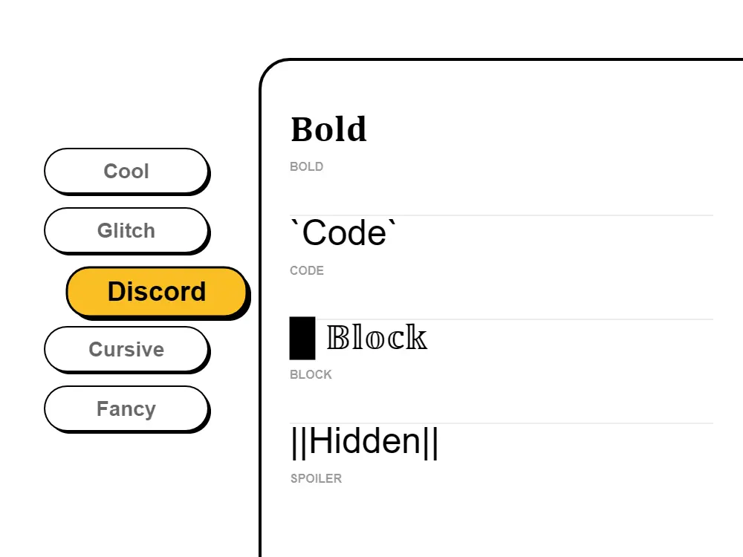The image size is (743, 557).
Task: Open the Glitch text styles
Action: pos(126,230)
